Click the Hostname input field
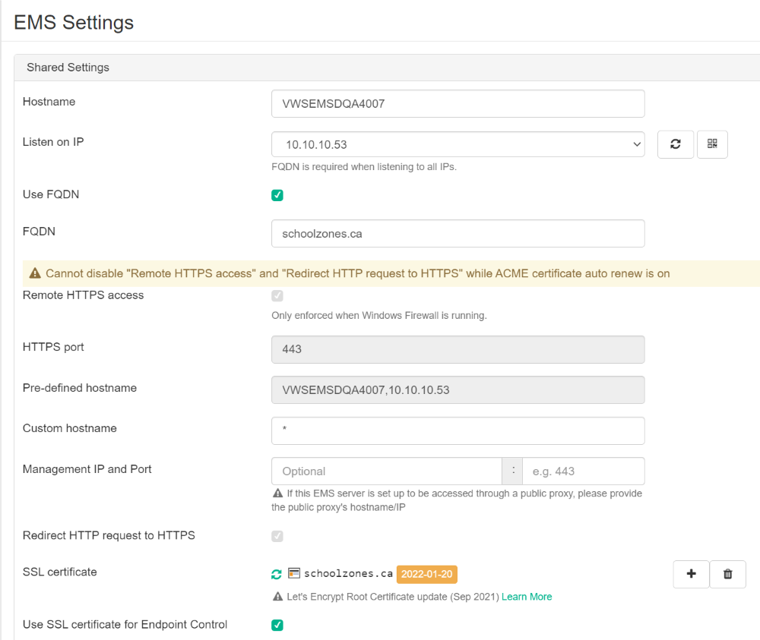 [x=458, y=104]
